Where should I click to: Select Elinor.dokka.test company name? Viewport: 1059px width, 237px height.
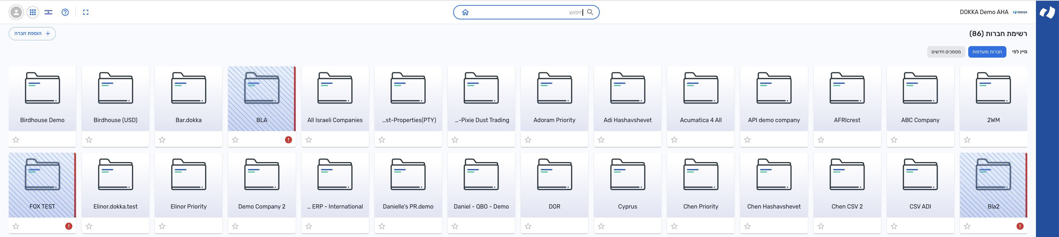point(116,207)
